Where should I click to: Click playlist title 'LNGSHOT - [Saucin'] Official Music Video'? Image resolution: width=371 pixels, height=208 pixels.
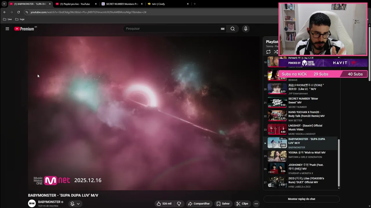305,127
